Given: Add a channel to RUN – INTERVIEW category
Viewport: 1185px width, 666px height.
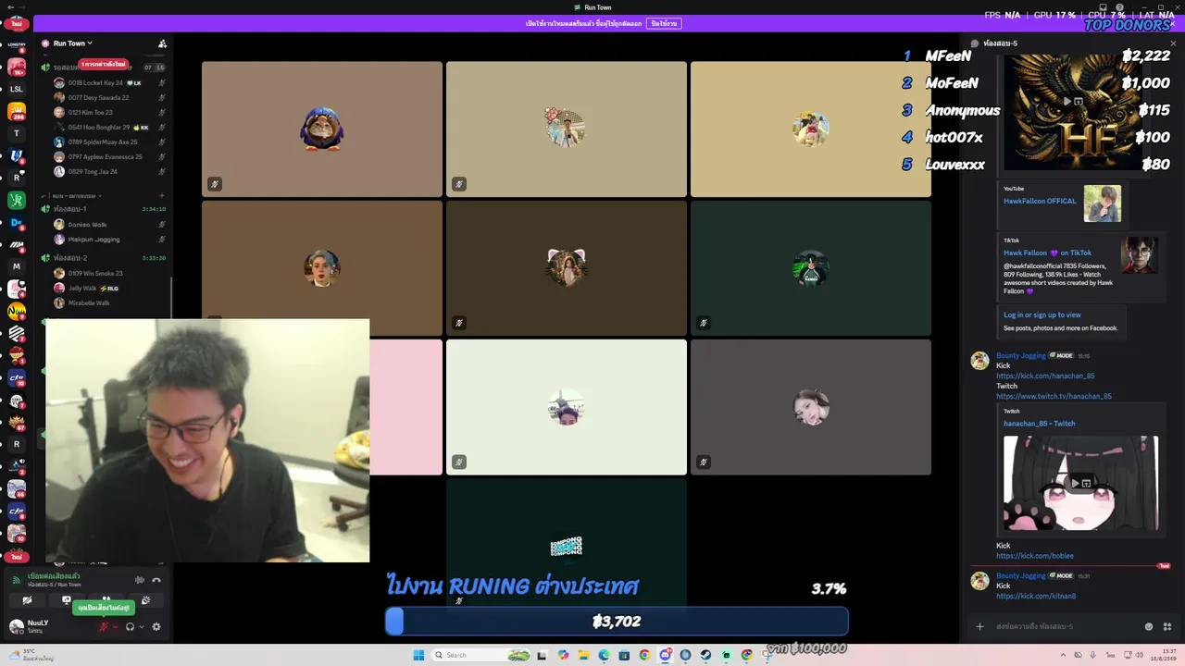Looking at the screenshot, I should pos(162,196).
